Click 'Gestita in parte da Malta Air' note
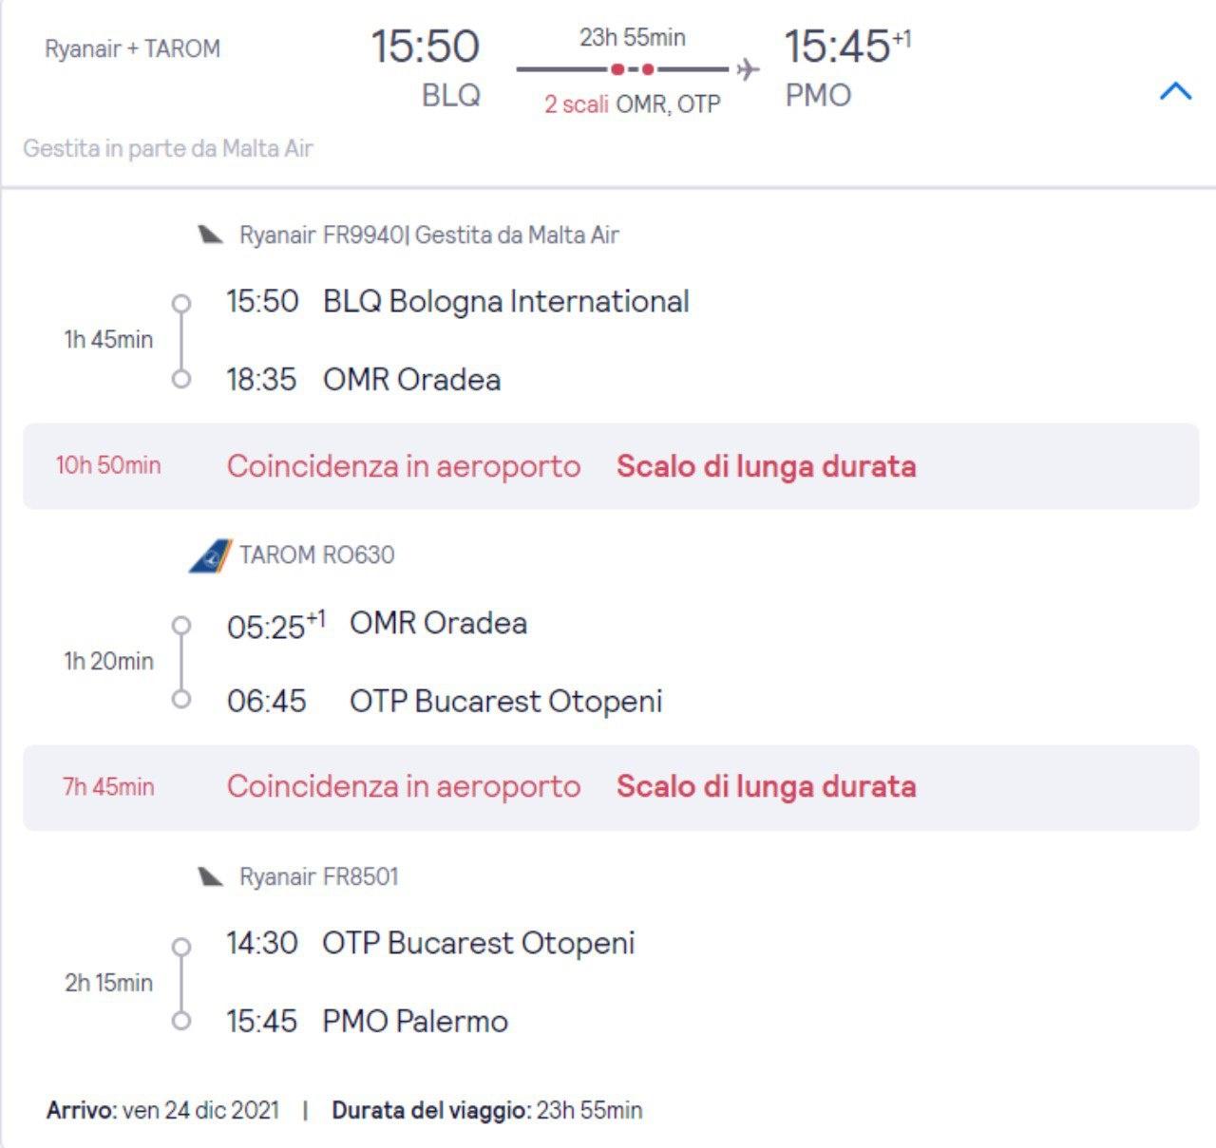The width and height of the screenshot is (1216, 1148). pyautogui.click(x=168, y=148)
